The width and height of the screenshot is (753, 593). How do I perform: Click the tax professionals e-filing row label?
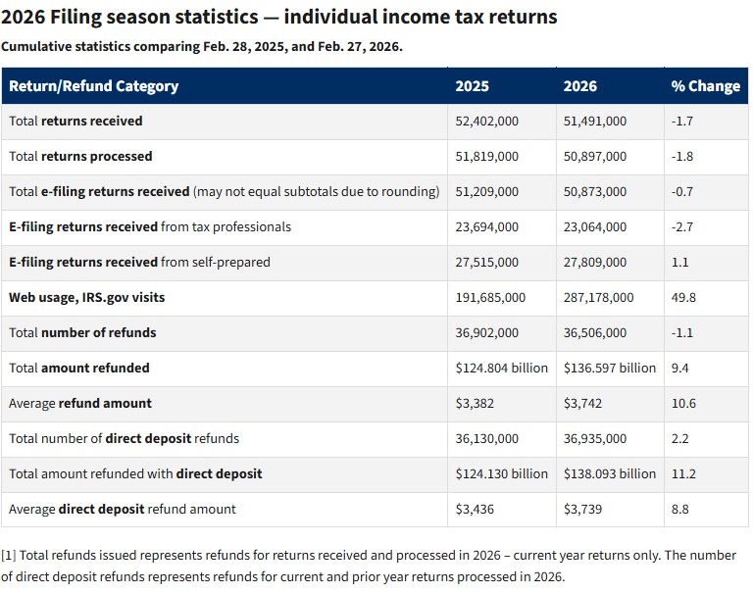coord(150,227)
